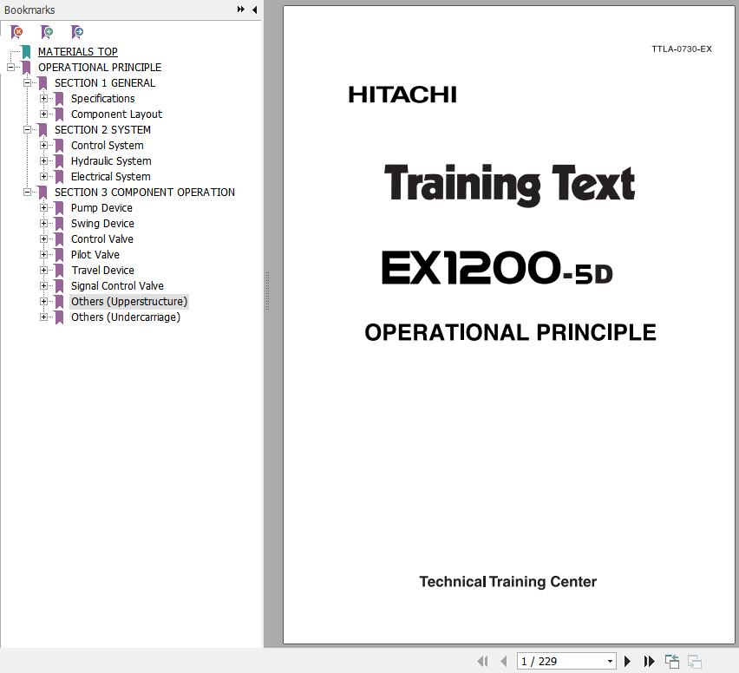The width and height of the screenshot is (739, 673).
Task: Expand the Pilot Valve bookmark
Action: (44, 254)
